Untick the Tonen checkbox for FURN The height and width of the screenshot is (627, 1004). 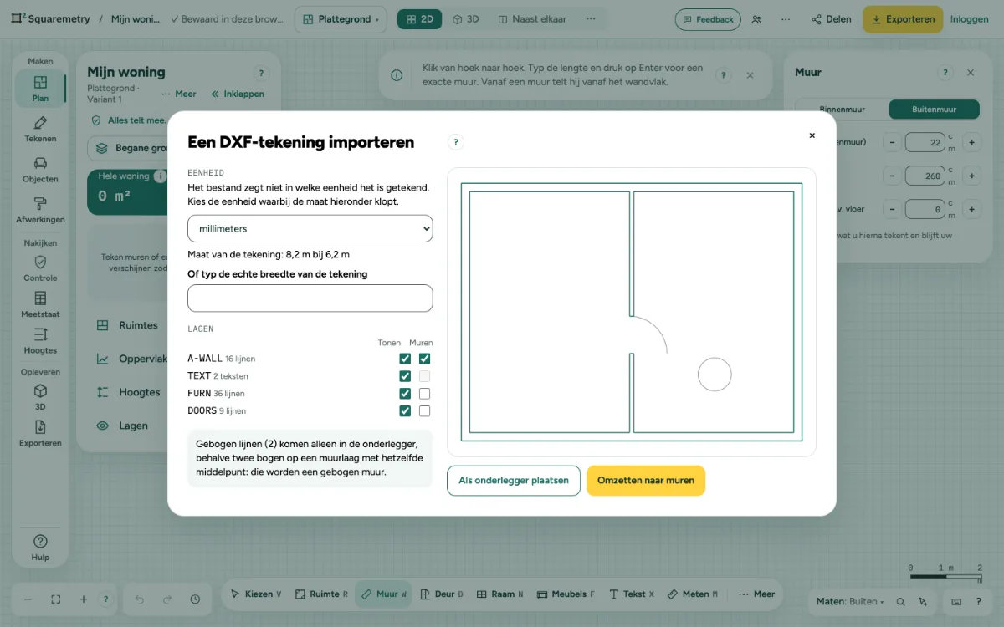coord(405,394)
